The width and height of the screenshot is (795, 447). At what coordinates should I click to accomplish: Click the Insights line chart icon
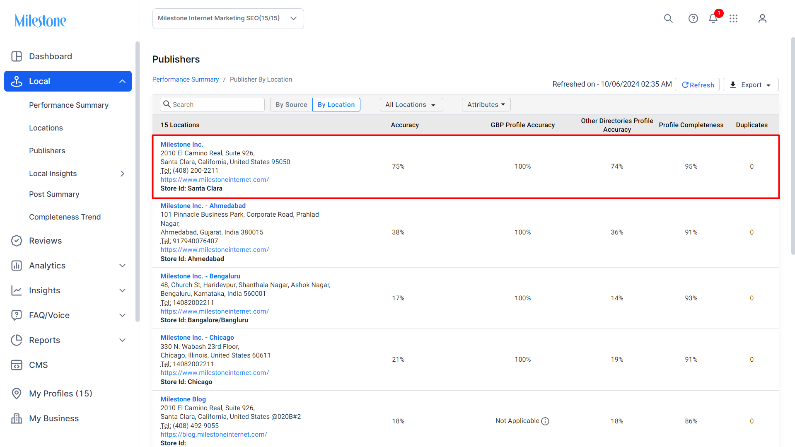[17, 290]
